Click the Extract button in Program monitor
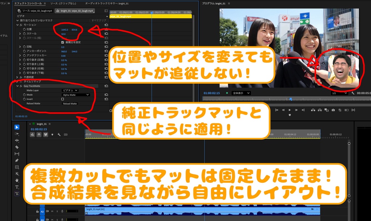Image resolution: width=371 pixels, height=221 pixels. pos(320,110)
